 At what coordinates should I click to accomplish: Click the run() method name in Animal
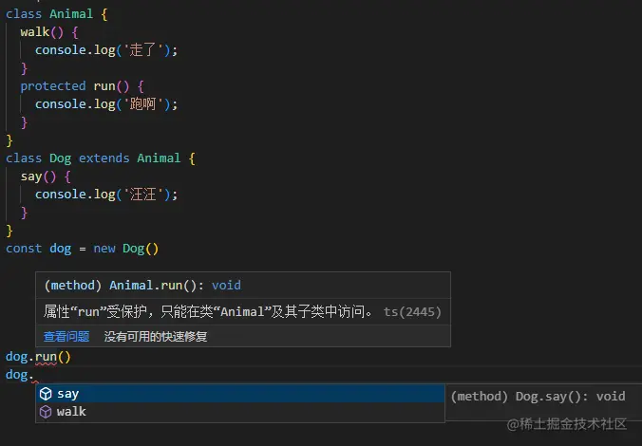pyautogui.click(x=104, y=86)
